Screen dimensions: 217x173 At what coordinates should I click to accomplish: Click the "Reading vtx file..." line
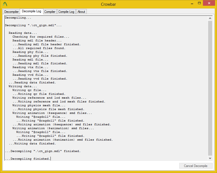click(x=30, y=67)
